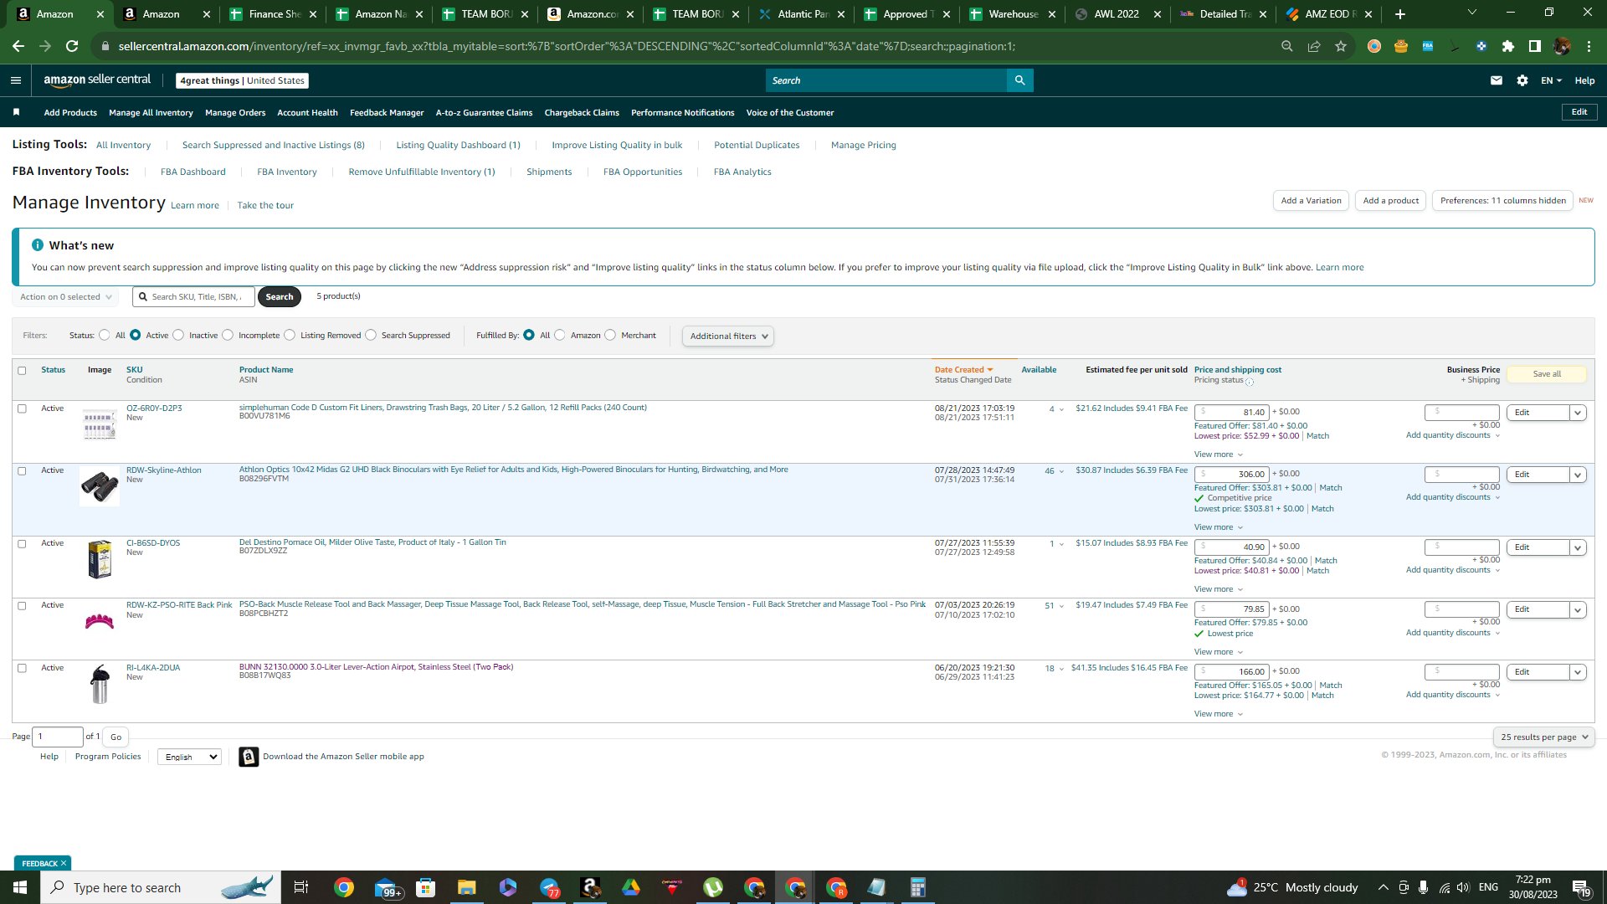Open Windows Start menu
Image resolution: width=1607 pixels, height=904 pixels.
pos(20,887)
